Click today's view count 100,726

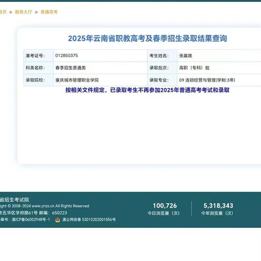[x=165, y=206]
